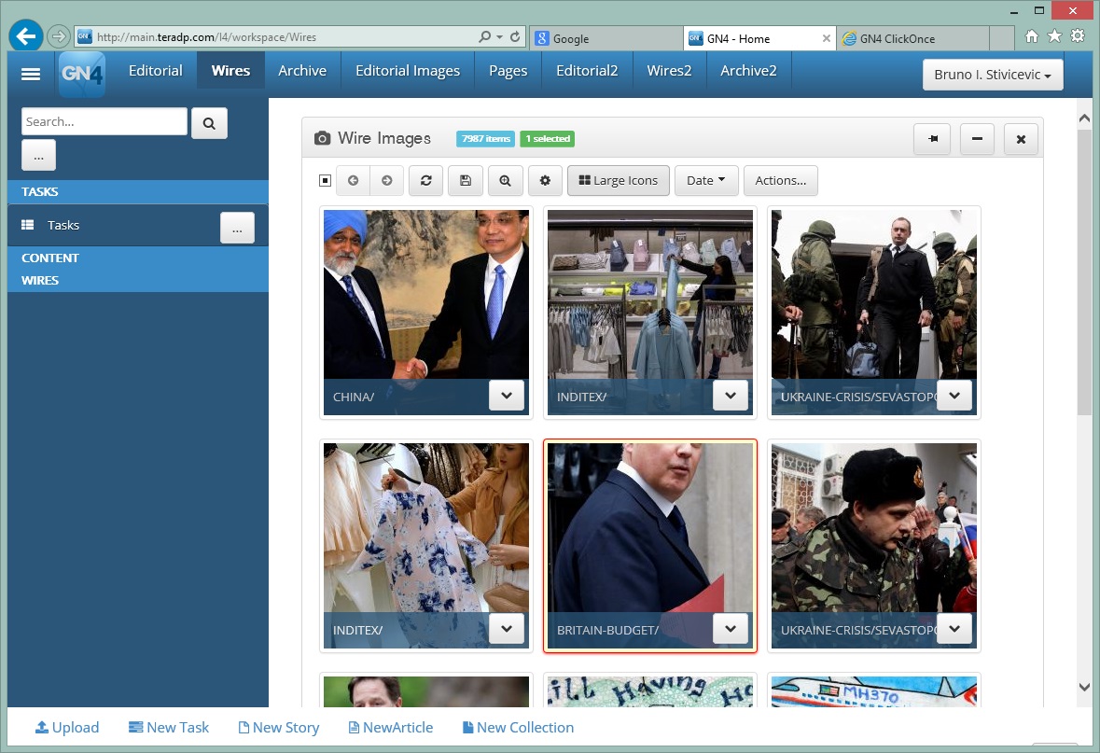Select the Wires tab
Image resolution: width=1100 pixels, height=753 pixels.
click(x=230, y=71)
